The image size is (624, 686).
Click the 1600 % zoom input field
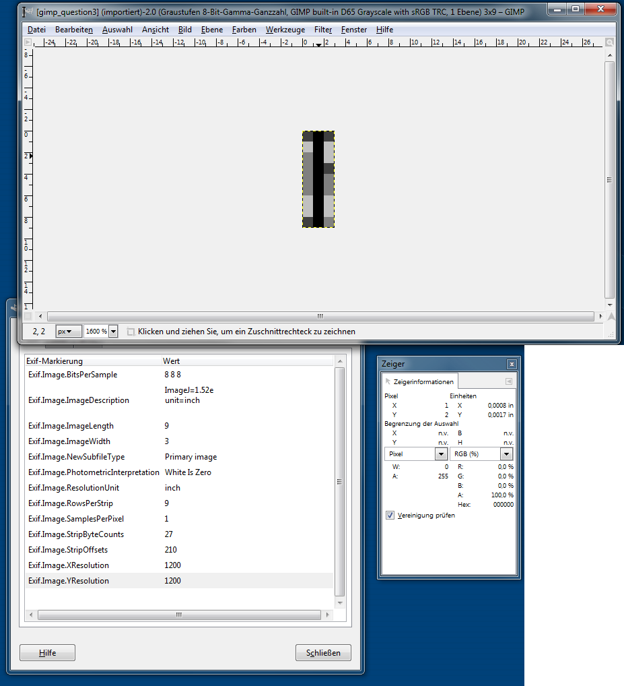[x=96, y=332]
